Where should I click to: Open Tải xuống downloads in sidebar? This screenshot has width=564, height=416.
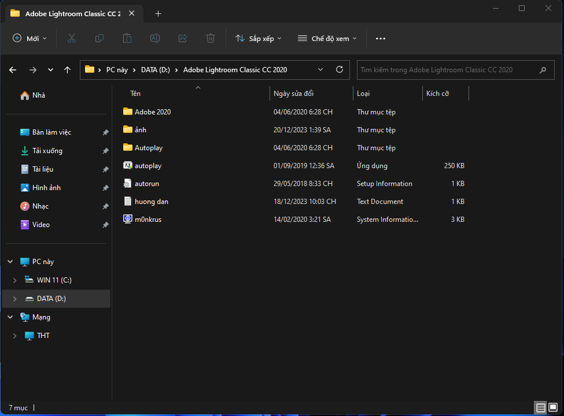(x=41, y=151)
